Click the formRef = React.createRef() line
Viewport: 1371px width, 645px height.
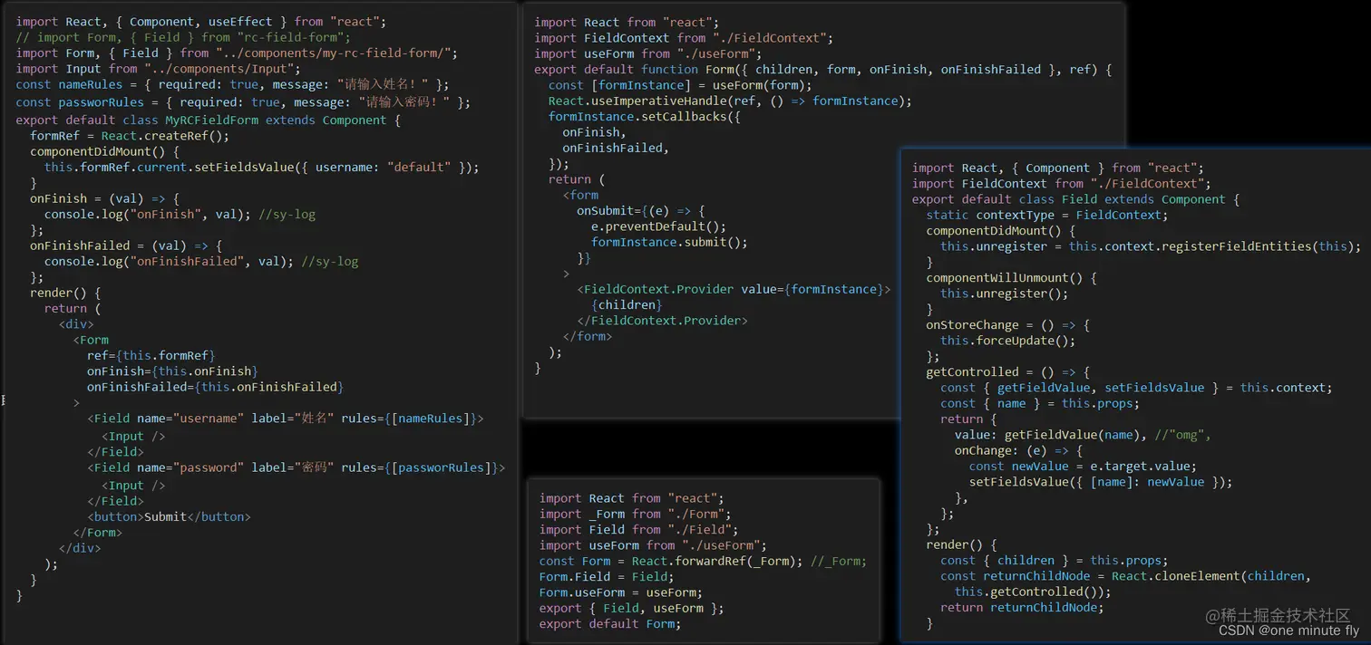point(130,136)
